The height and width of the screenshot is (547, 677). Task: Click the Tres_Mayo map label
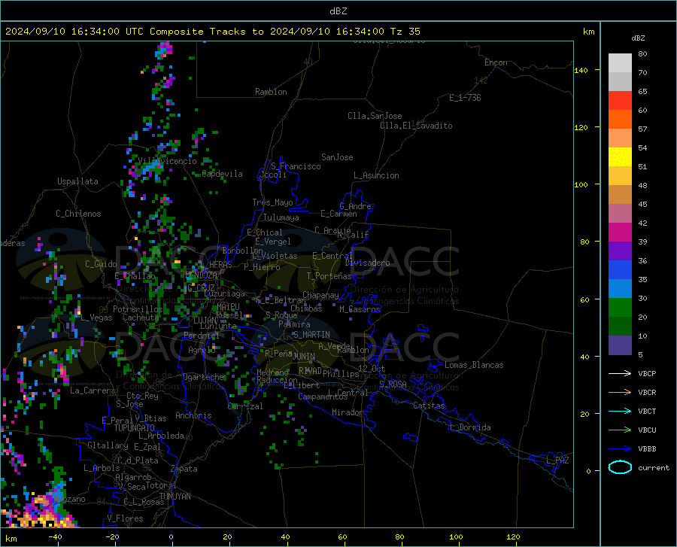[x=272, y=202]
